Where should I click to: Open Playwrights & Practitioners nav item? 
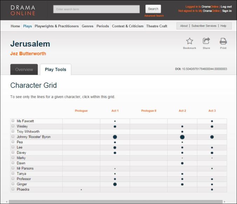pyautogui.click(x=57, y=26)
